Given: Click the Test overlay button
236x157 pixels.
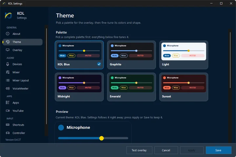Looking at the screenshot, I should click(139, 150).
